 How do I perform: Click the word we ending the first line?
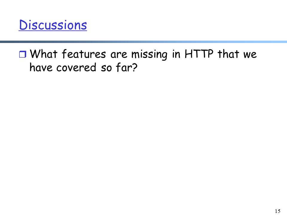(250, 55)
